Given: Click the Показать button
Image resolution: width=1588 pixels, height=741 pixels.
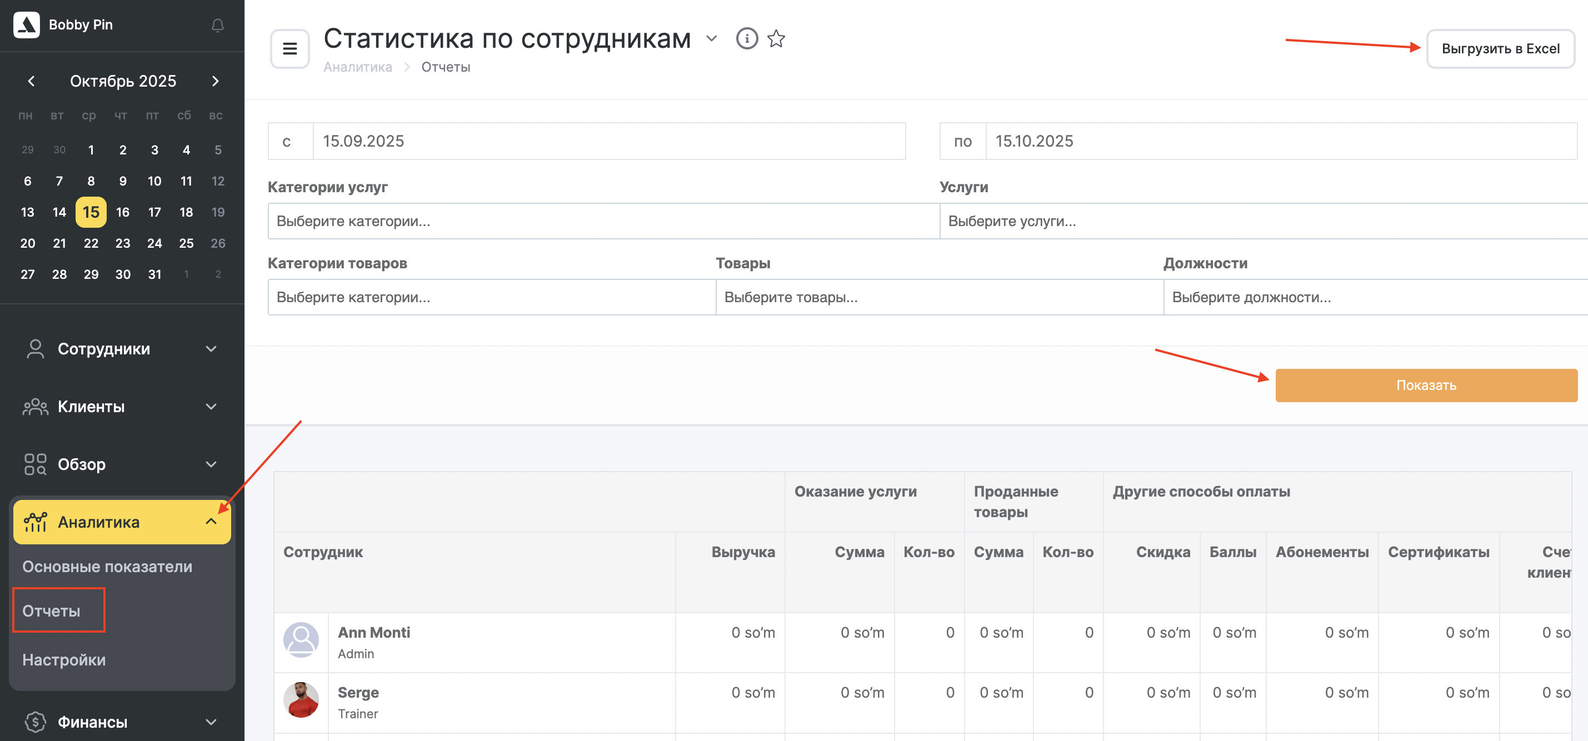Looking at the screenshot, I should (x=1425, y=385).
